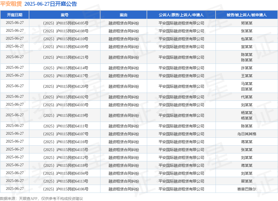
Task: Select defendant 马某某
Action: [247, 84]
